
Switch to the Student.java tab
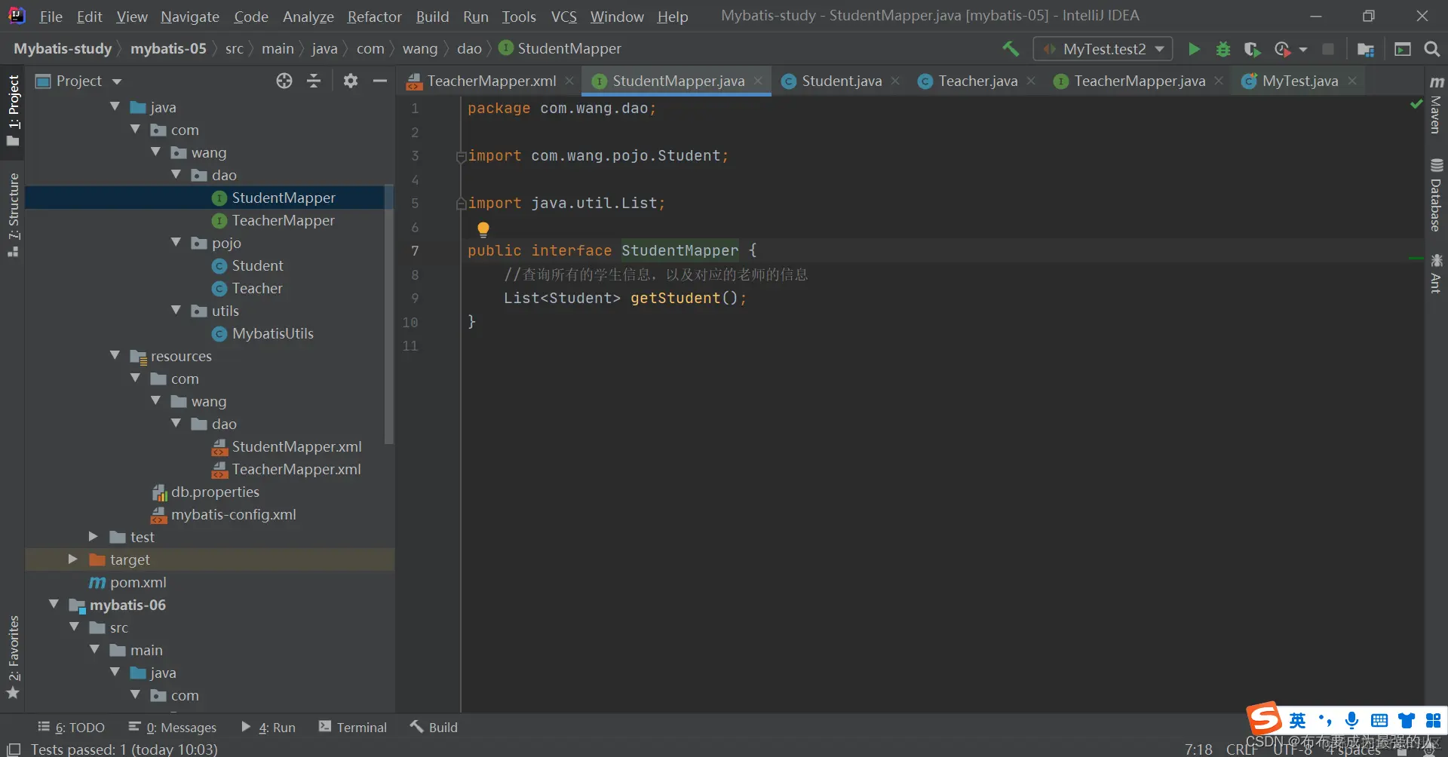(x=842, y=81)
